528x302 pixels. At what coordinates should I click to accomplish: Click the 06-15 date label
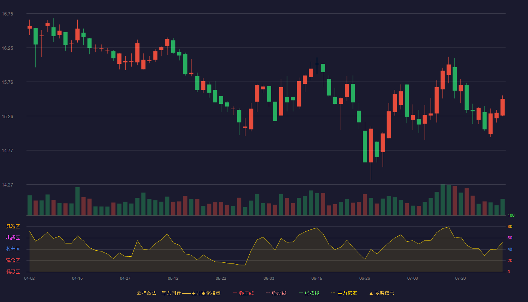click(x=317, y=278)
